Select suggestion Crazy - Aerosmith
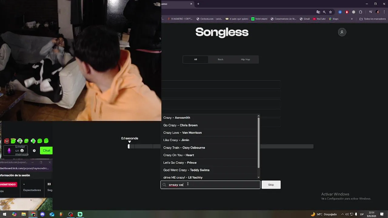The width and height of the screenshot is (388, 218). coord(209,118)
